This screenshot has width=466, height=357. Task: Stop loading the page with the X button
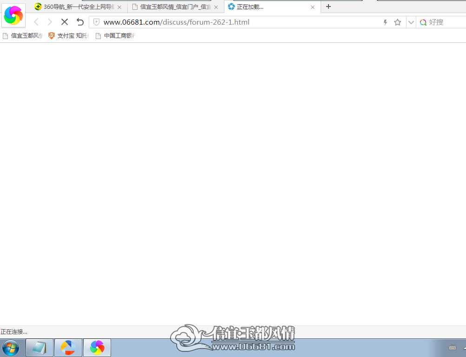[65, 22]
